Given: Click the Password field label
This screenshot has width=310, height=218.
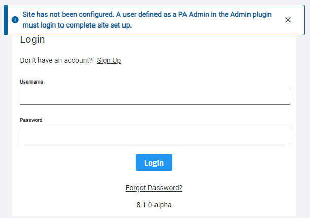Looking at the screenshot, I should point(31,120).
